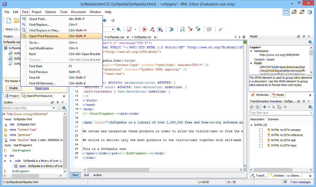
Task: Select Go to... in Find menu
Action: click(x=61, y=43)
